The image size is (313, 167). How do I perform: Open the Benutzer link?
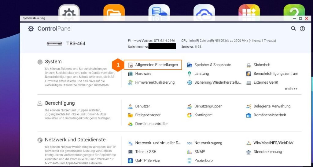[142, 106]
